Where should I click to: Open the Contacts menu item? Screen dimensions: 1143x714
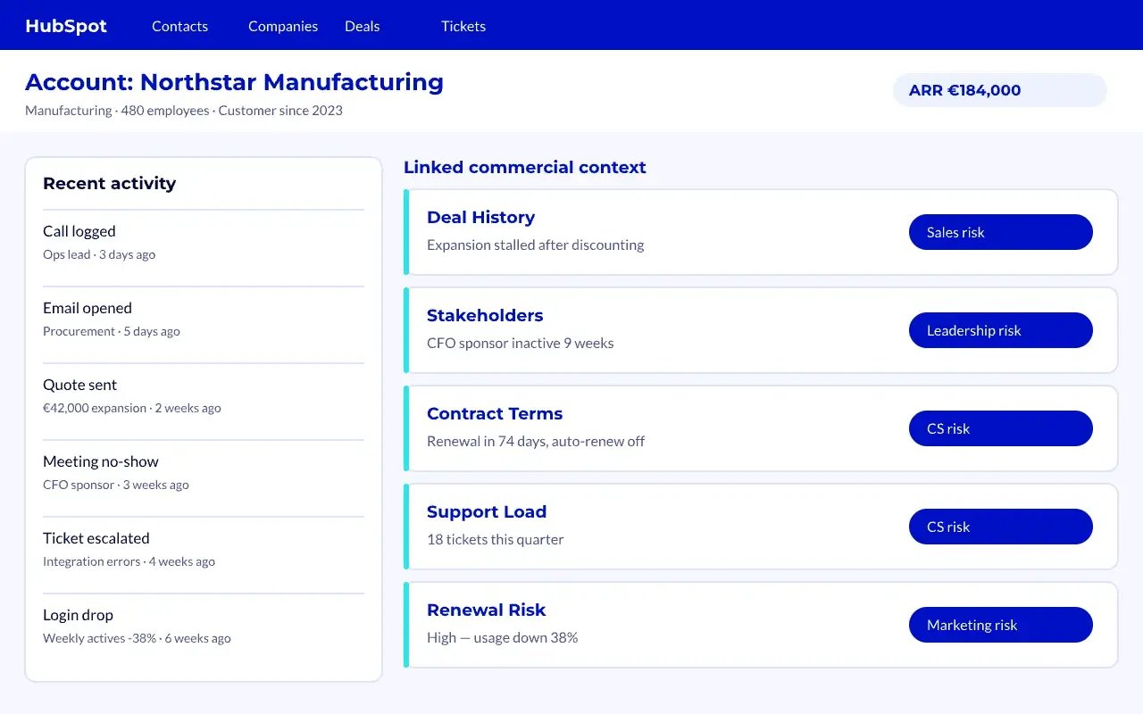click(179, 26)
